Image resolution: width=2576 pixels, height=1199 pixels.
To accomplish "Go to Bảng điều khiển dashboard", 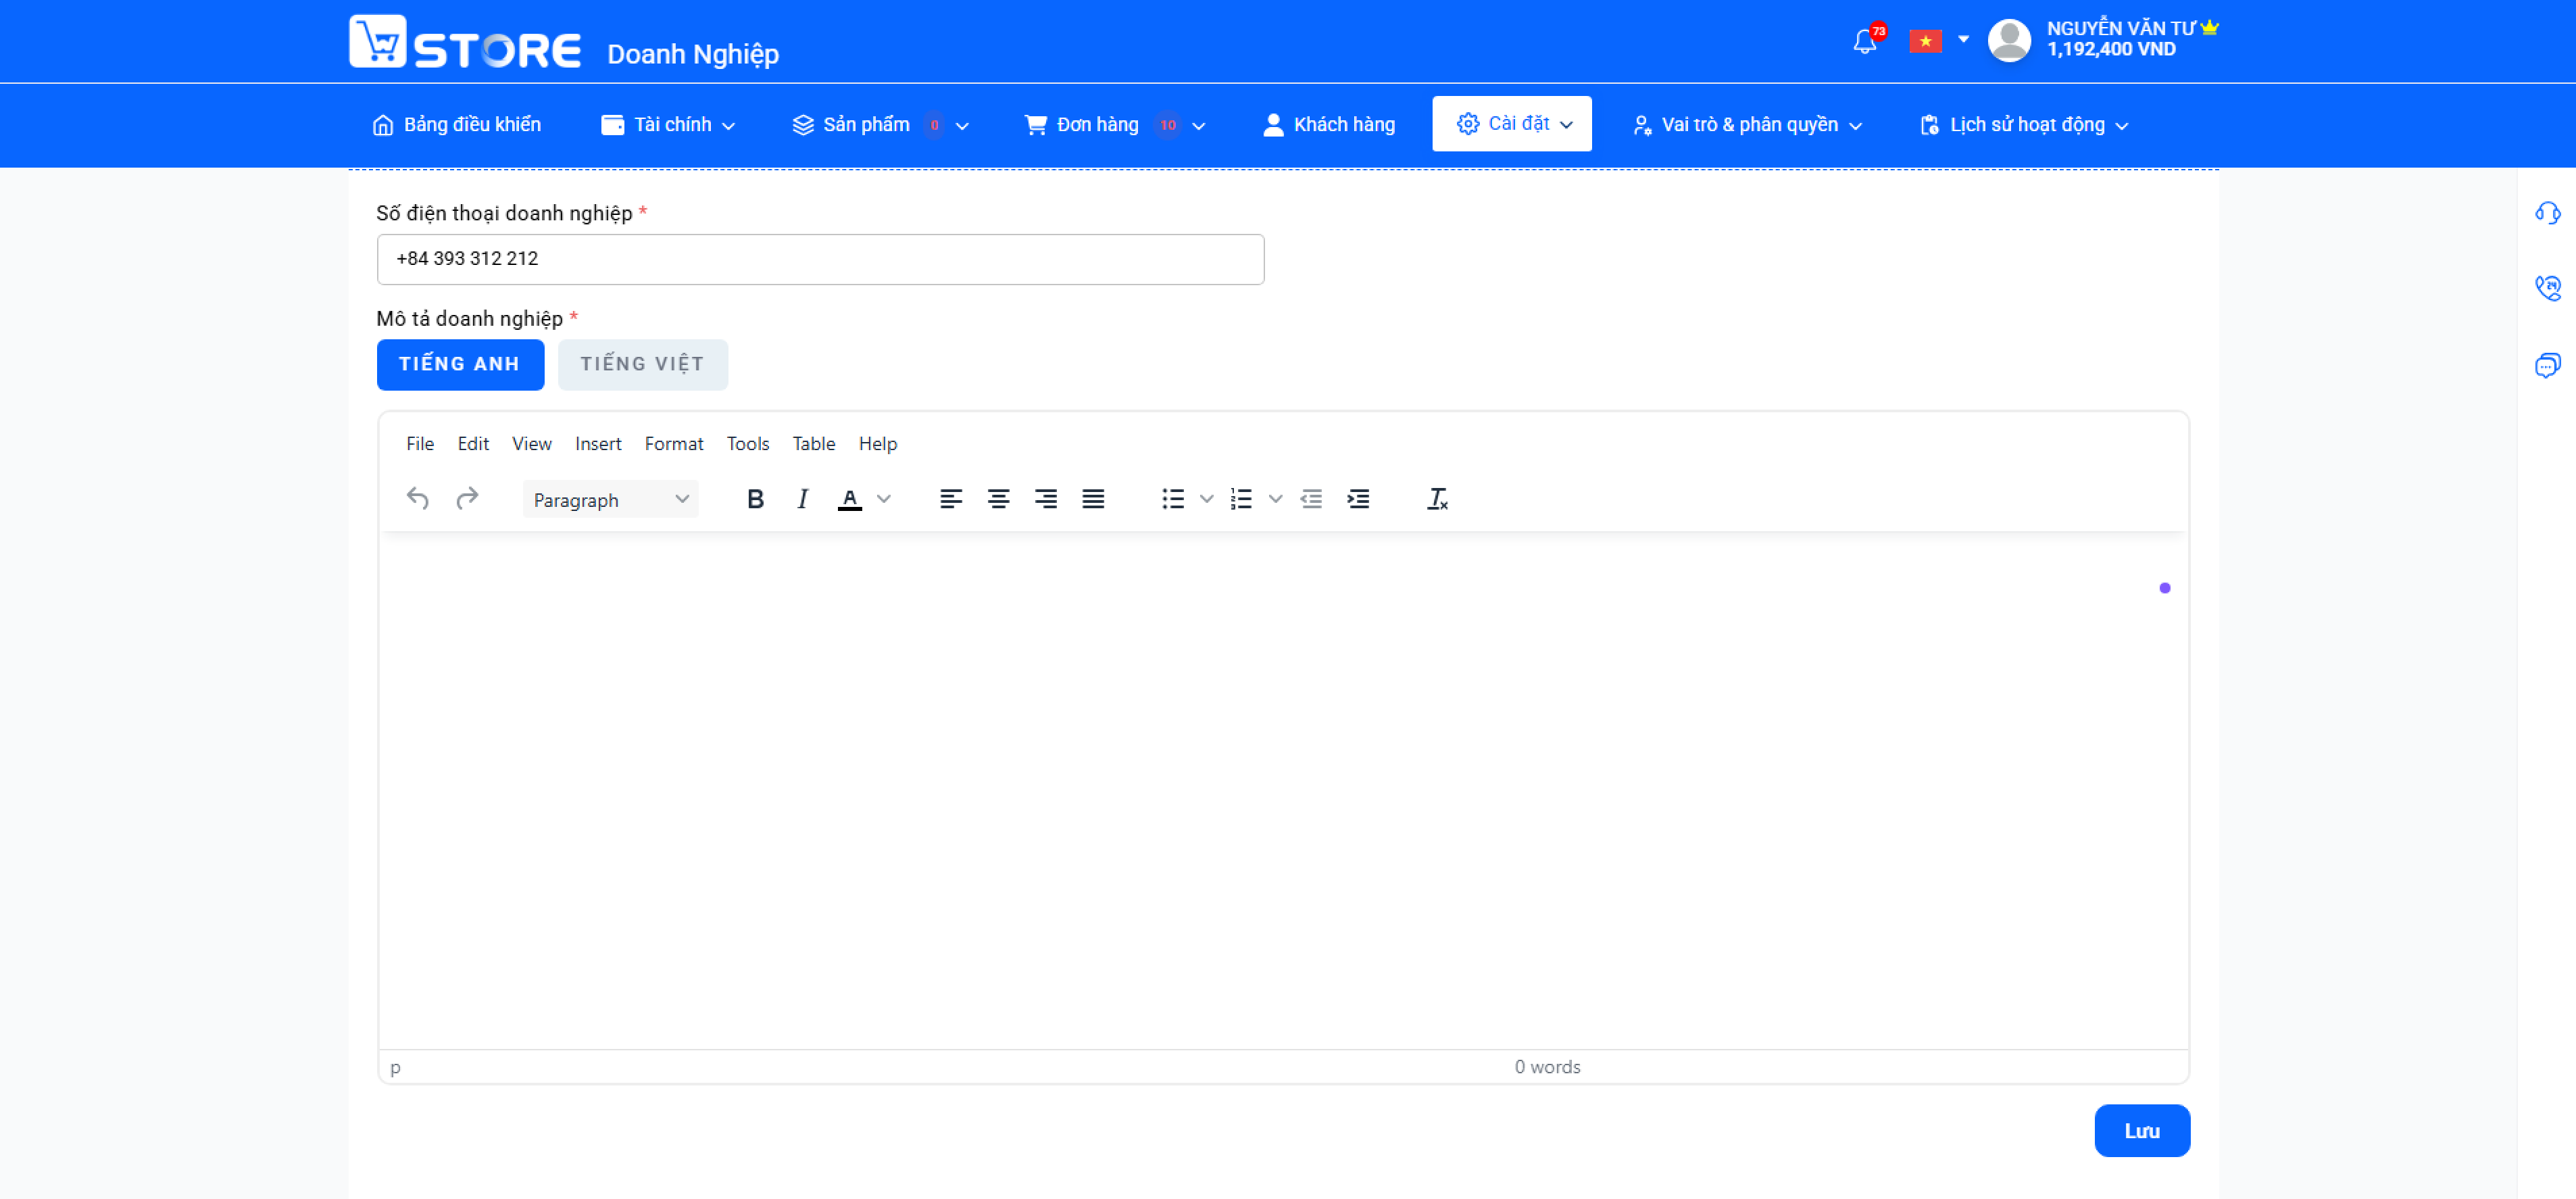I will coord(457,125).
